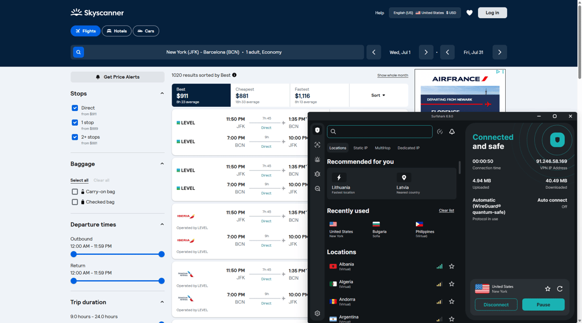This screenshot has width=582, height=323.
Task: Click Outbound slider left handle
Action: pyautogui.click(x=73, y=254)
